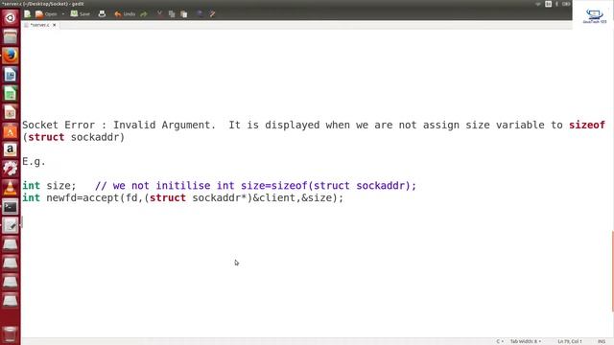The width and height of the screenshot is (614, 345).
Task: Open the Find search tool
Action: (x=200, y=14)
